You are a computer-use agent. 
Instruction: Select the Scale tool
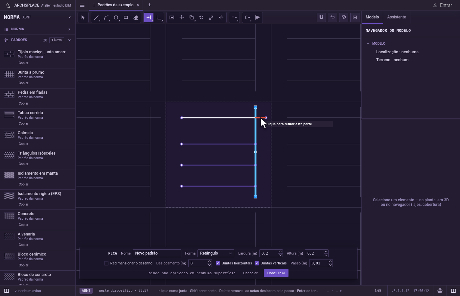pos(211,17)
